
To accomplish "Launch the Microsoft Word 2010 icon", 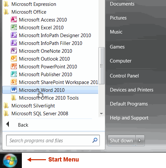I will [x=14, y=90].
